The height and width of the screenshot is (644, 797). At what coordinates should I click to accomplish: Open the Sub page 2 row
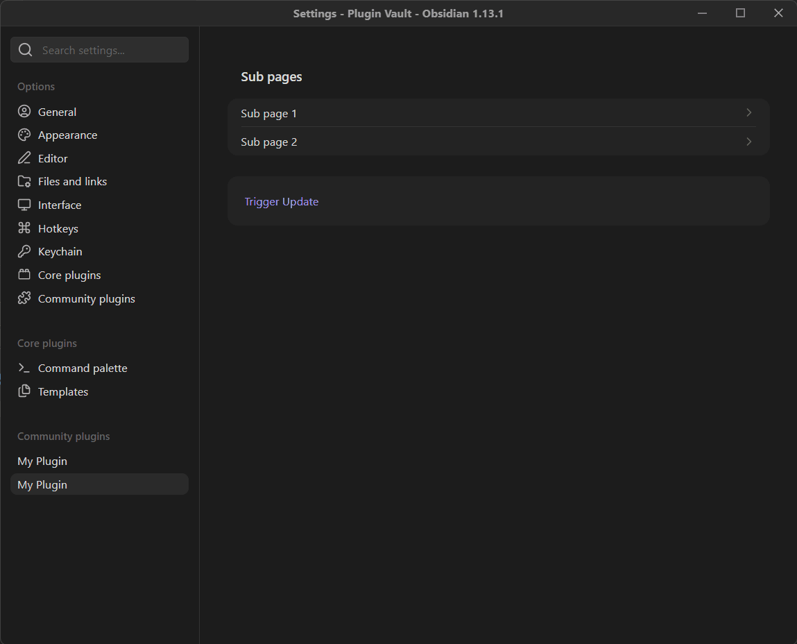click(498, 142)
